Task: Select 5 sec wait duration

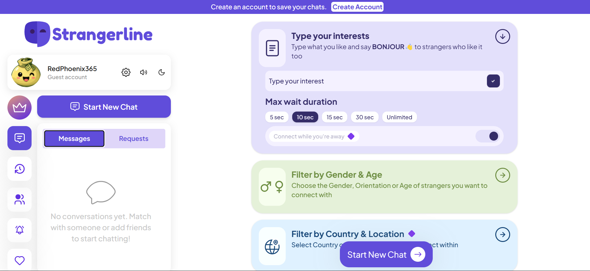Action: point(277,117)
